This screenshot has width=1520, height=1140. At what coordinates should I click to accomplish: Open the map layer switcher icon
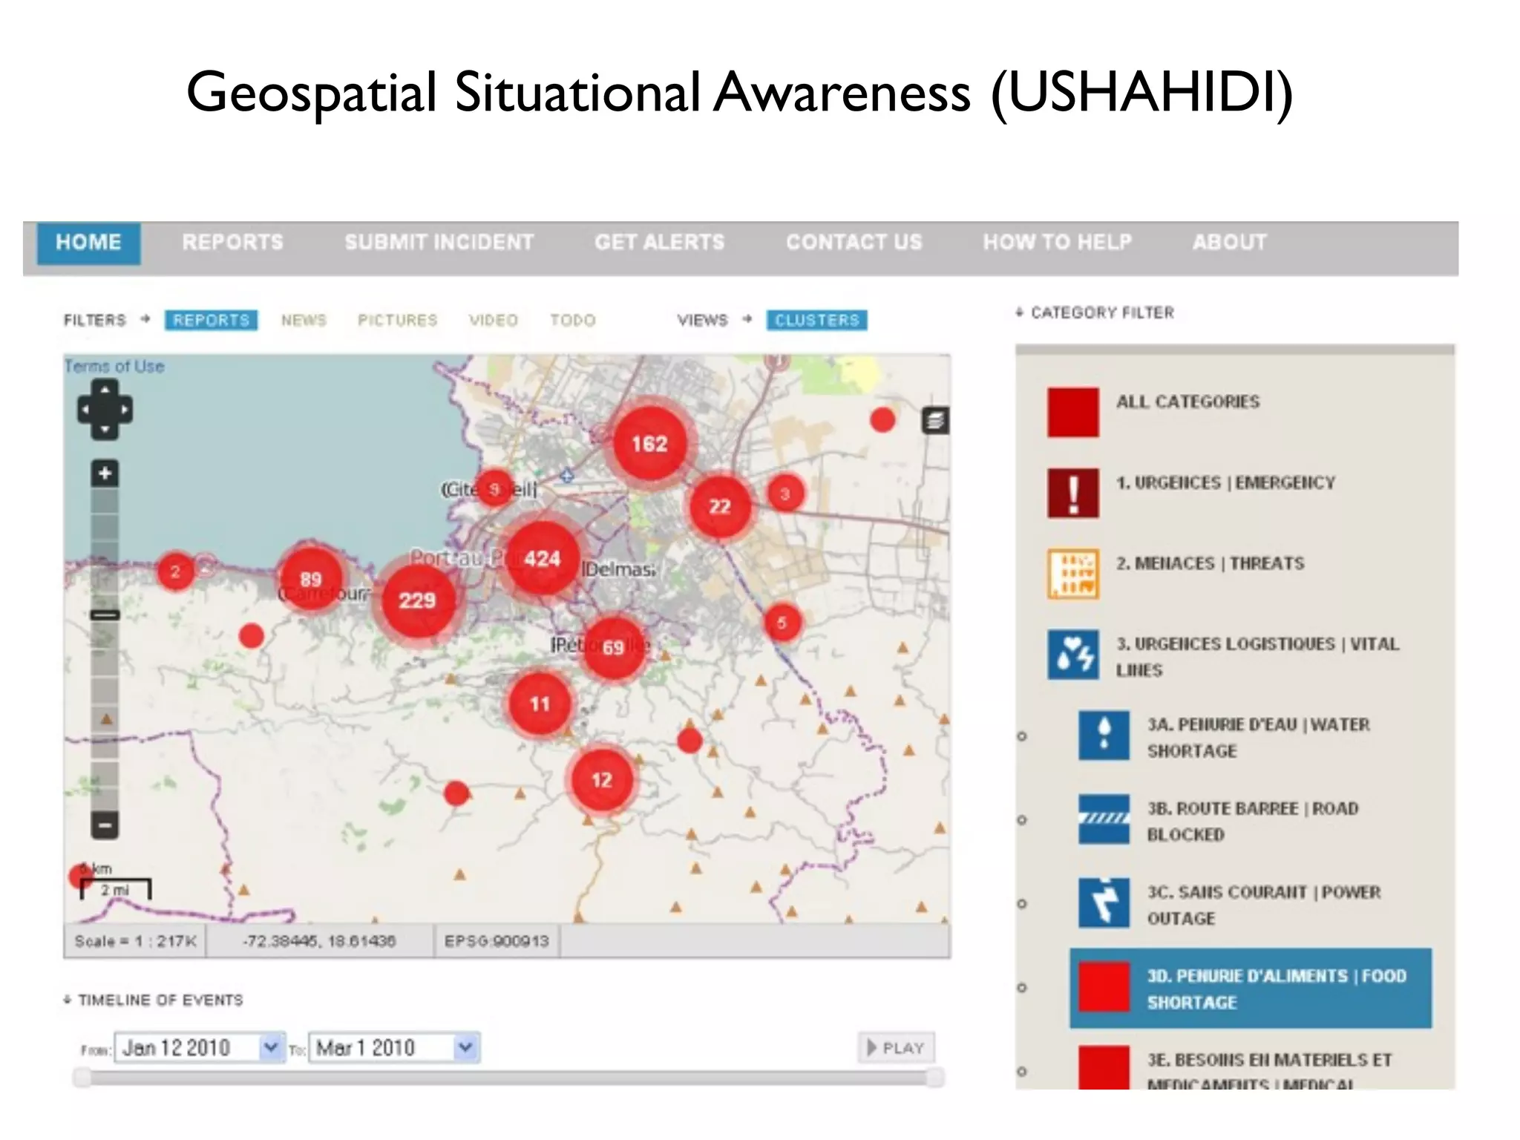[935, 421]
